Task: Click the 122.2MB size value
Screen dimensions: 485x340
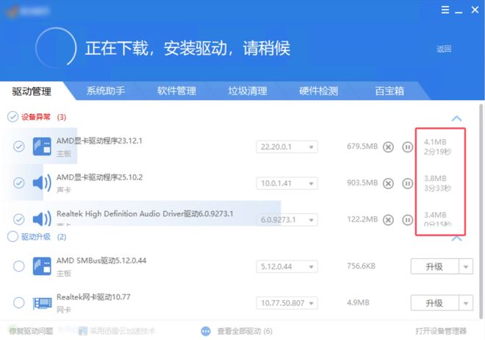Action: (x=362, y=219)
